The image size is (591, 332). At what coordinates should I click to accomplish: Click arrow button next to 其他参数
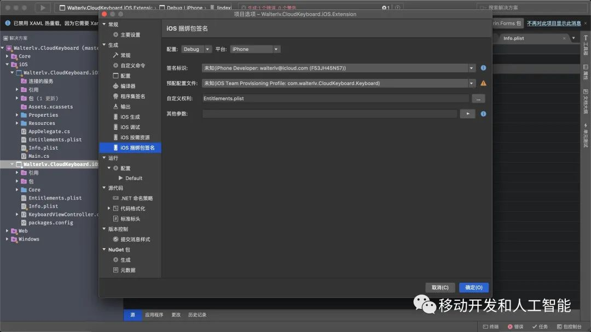click(468, 113)
